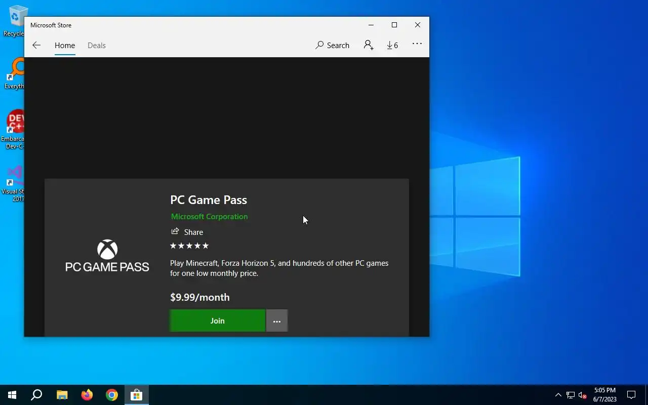The width and height of the screenshot is (648, 405).
Task: Click the PC Game Pass title text
Action: 209,199
